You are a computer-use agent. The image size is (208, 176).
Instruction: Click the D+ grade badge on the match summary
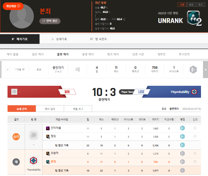point(193,70)
